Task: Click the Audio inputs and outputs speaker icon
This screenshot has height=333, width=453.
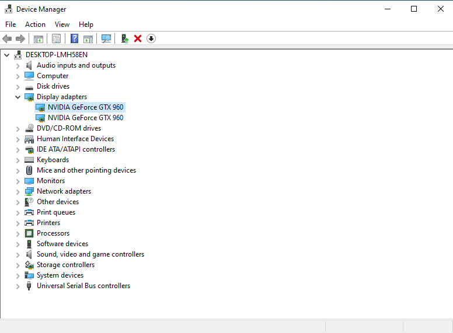Action: tap(29, 65)
